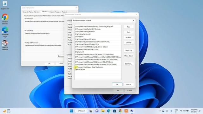Click the taskbar Search box
203x114 pixels.
(x=81, y=111)
